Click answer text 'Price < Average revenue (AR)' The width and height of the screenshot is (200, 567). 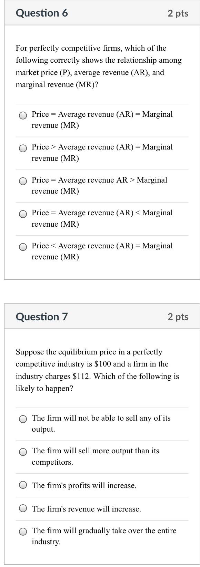[82, 246]
